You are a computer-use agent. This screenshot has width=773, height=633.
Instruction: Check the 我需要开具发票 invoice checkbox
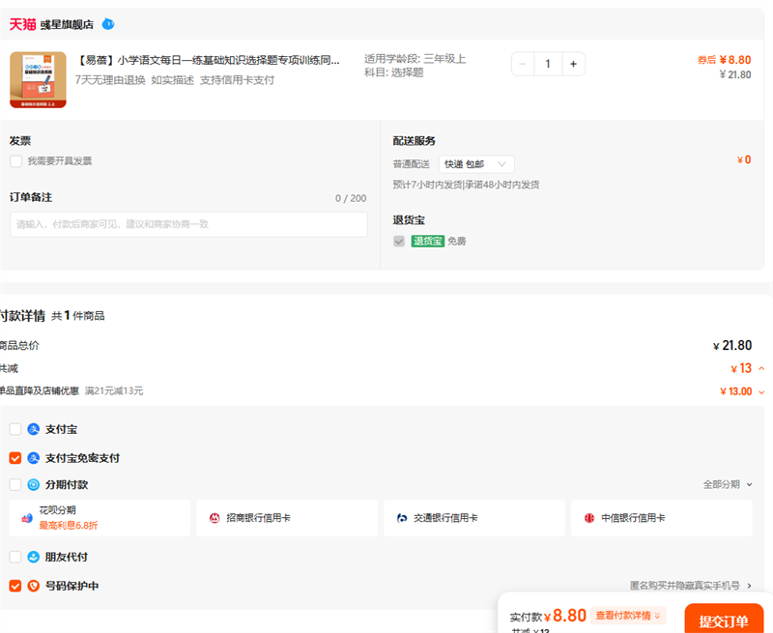click(x=16, y=161)
